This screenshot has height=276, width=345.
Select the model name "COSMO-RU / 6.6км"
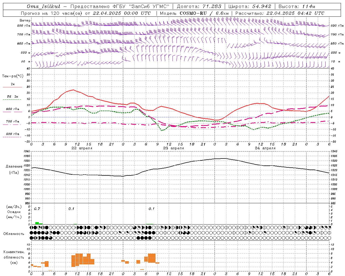(204, 13)
